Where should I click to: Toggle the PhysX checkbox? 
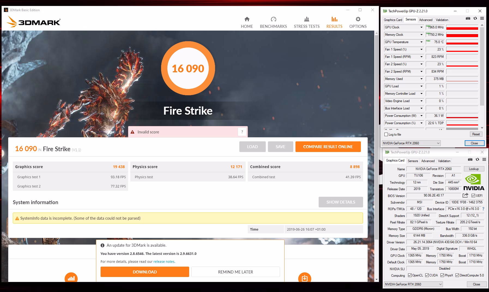(442, 275)
